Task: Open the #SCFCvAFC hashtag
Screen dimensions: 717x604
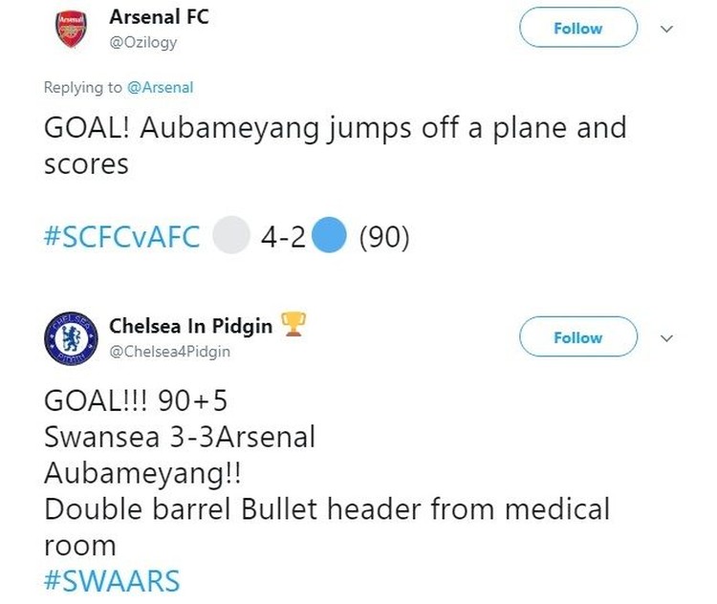Action: click(122, 237)
